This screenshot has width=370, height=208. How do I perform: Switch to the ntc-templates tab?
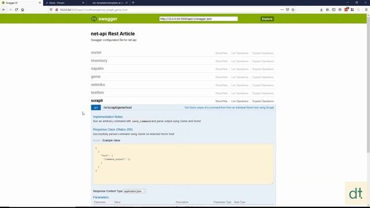coord(108,3)
